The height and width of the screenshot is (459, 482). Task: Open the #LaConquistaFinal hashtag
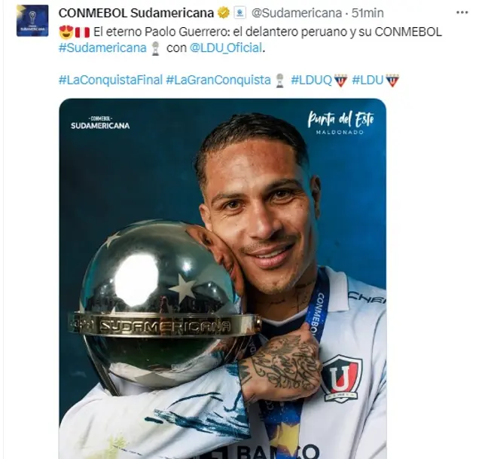coord(111,80)
